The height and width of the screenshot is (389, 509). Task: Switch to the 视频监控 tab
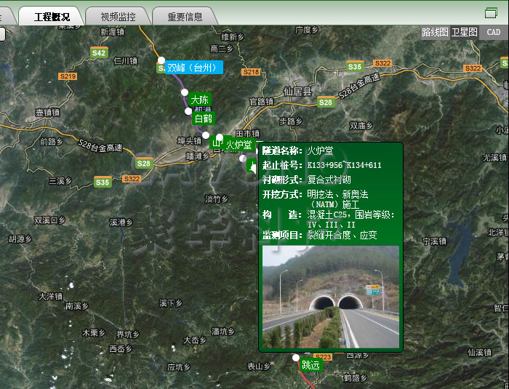(x=118, y=16)
